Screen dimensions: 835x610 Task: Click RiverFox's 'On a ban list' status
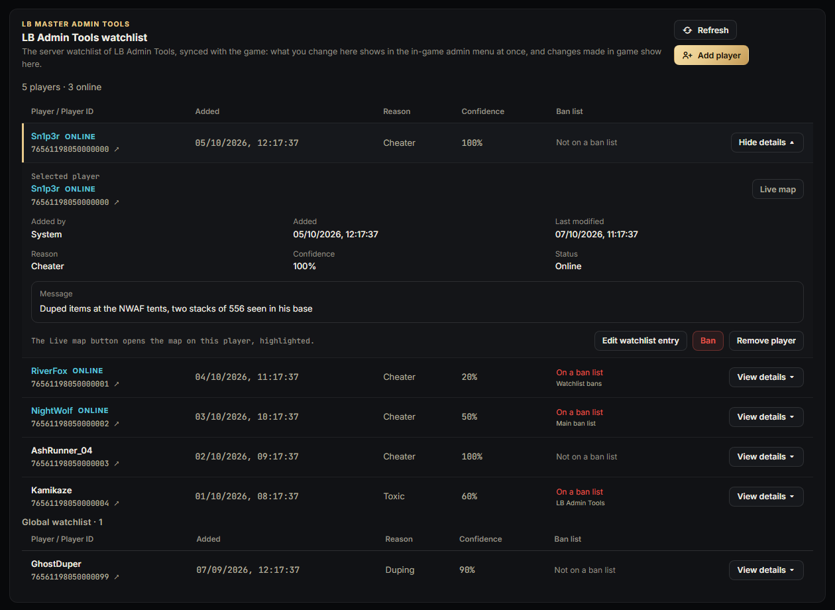(579, 373)
